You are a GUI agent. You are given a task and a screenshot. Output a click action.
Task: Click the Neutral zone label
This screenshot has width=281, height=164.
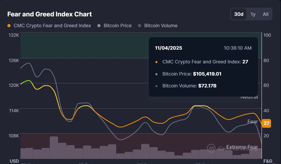[x=250, y=97]
